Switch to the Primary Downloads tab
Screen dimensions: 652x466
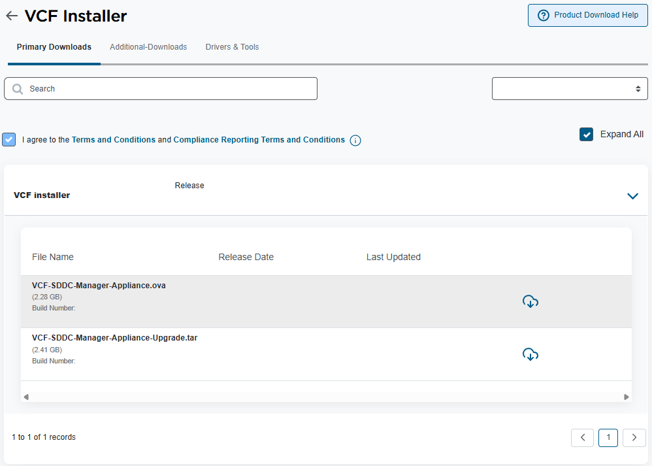point(54,47)
